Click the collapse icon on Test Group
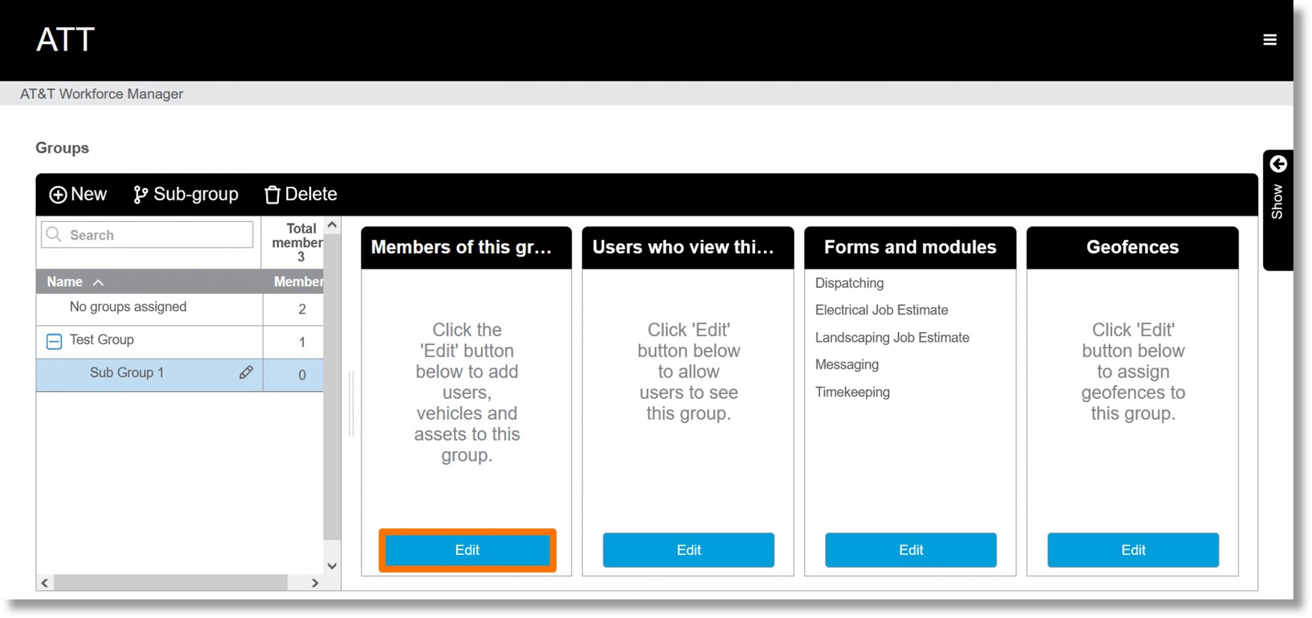This screenshot has width=1312, height=618. [53, 339]
